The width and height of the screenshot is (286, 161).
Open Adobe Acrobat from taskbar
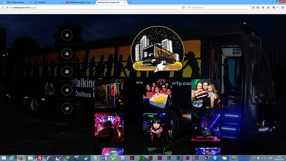(132, 158)
